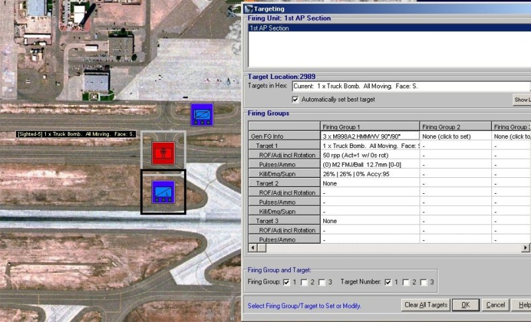
Task: Toggle Automatically set best target checkbox
Action: pos(295,100)
